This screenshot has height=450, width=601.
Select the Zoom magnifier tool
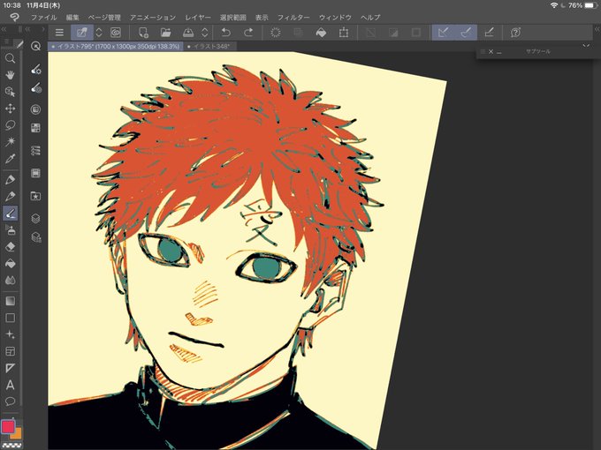[10, 58]
